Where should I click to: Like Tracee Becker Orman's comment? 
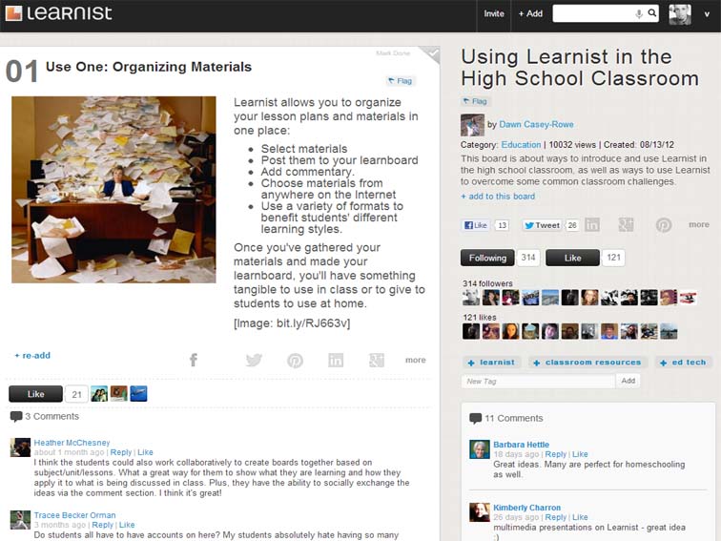127,526
